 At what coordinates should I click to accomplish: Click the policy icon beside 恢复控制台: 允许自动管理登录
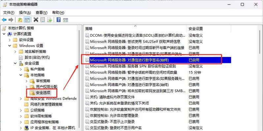(x=87, y=116)
